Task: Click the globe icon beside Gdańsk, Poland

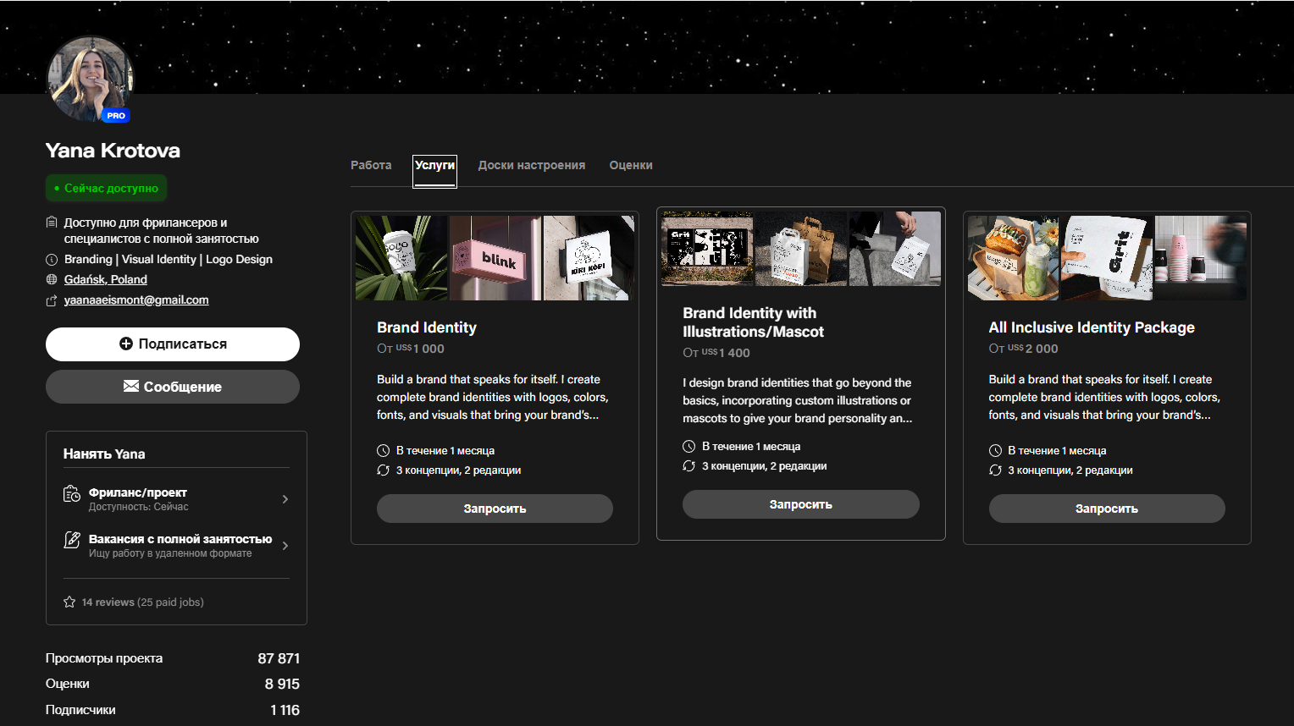Action: [x=52, y=279]
